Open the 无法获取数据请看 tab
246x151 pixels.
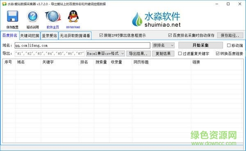(75, 36)
